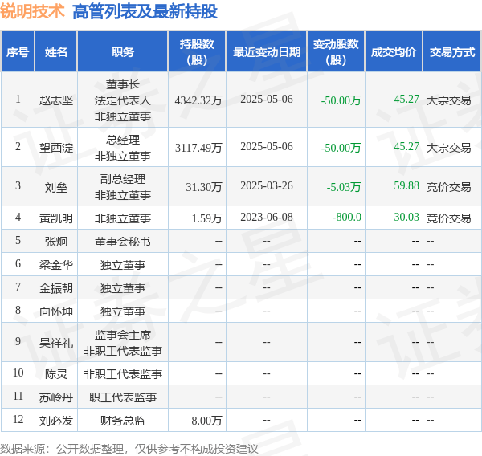The width and height of the screenshot is (482, 456).
Task: Click 独立董事 in 梁金华 row
Action: tap(123, 265)
